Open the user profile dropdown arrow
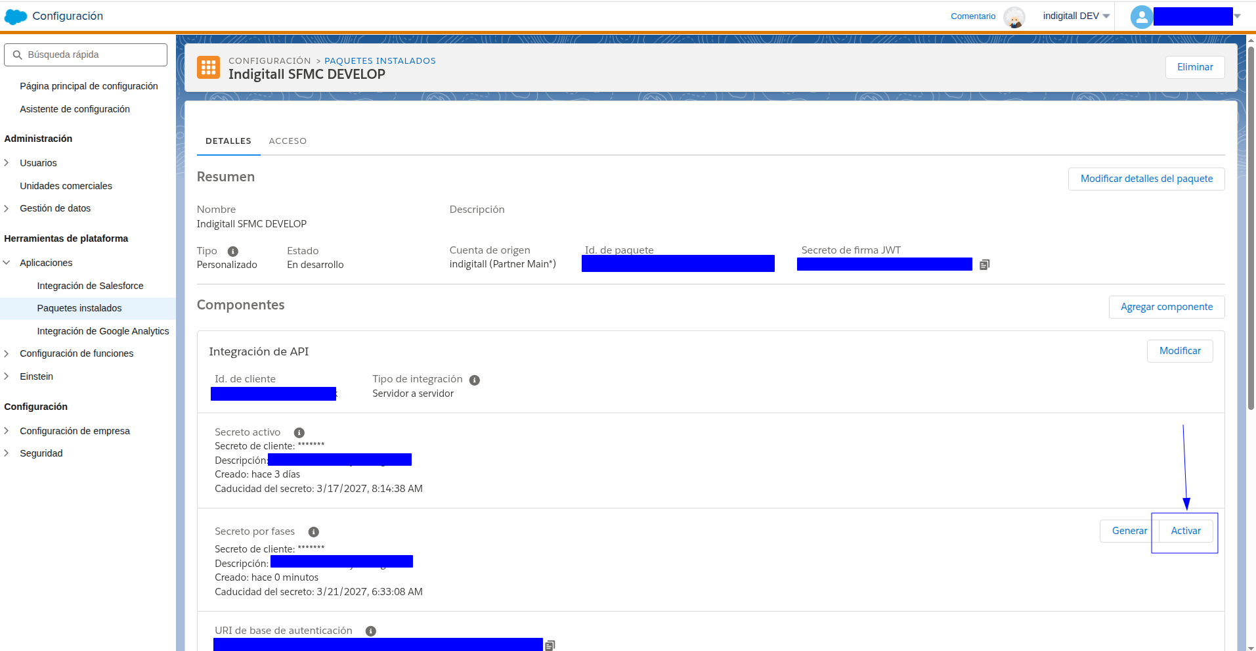 point(1238,16)
